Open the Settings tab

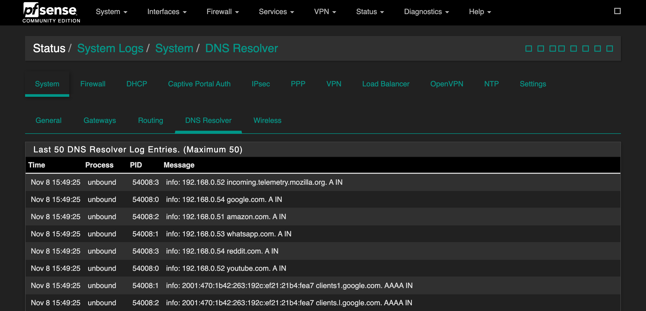[533, 84]
